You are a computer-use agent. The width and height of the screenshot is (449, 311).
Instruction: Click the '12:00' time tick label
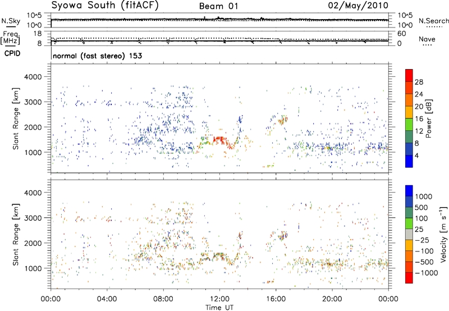[219, 299]
